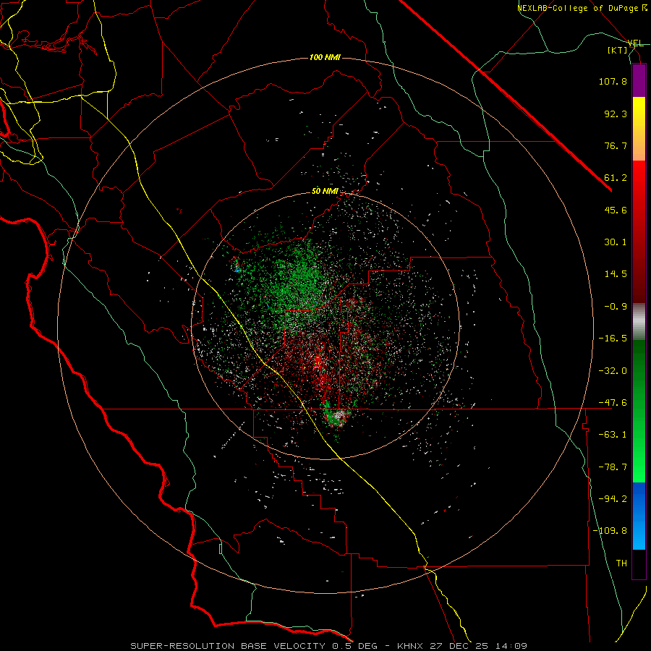The width and height of the screenshot is (651, 651).
Task: Click the -109.8 velocity scale value
Action: 610,531
